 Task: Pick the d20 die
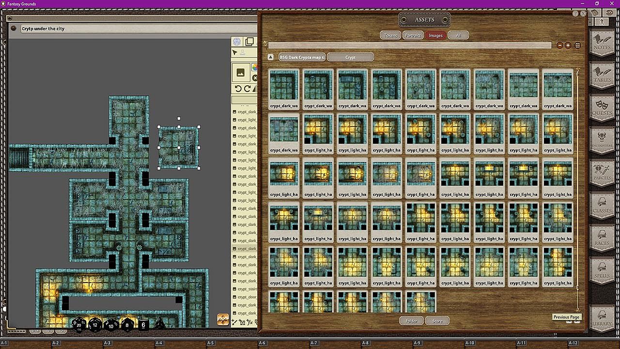79,324
